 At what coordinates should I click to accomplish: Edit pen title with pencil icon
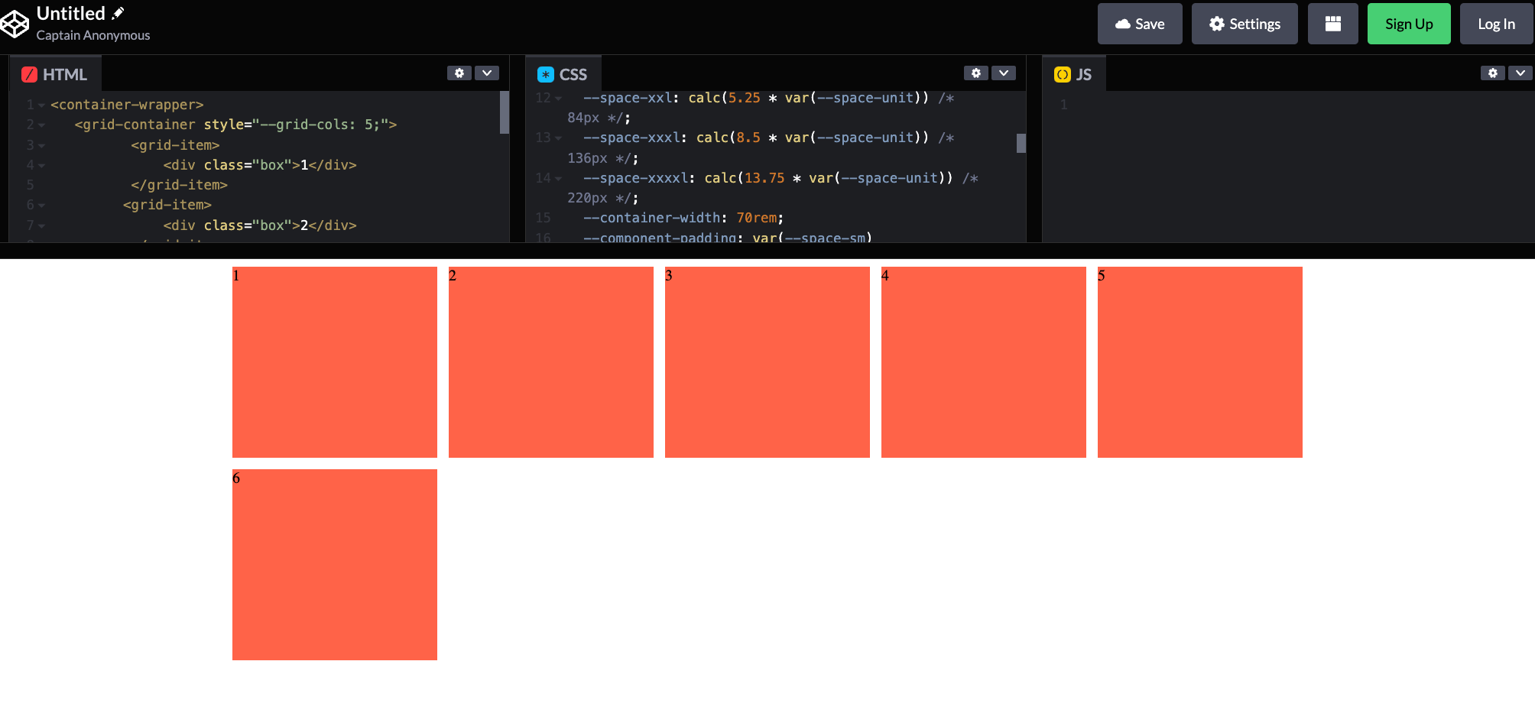[x=118, y=13]
